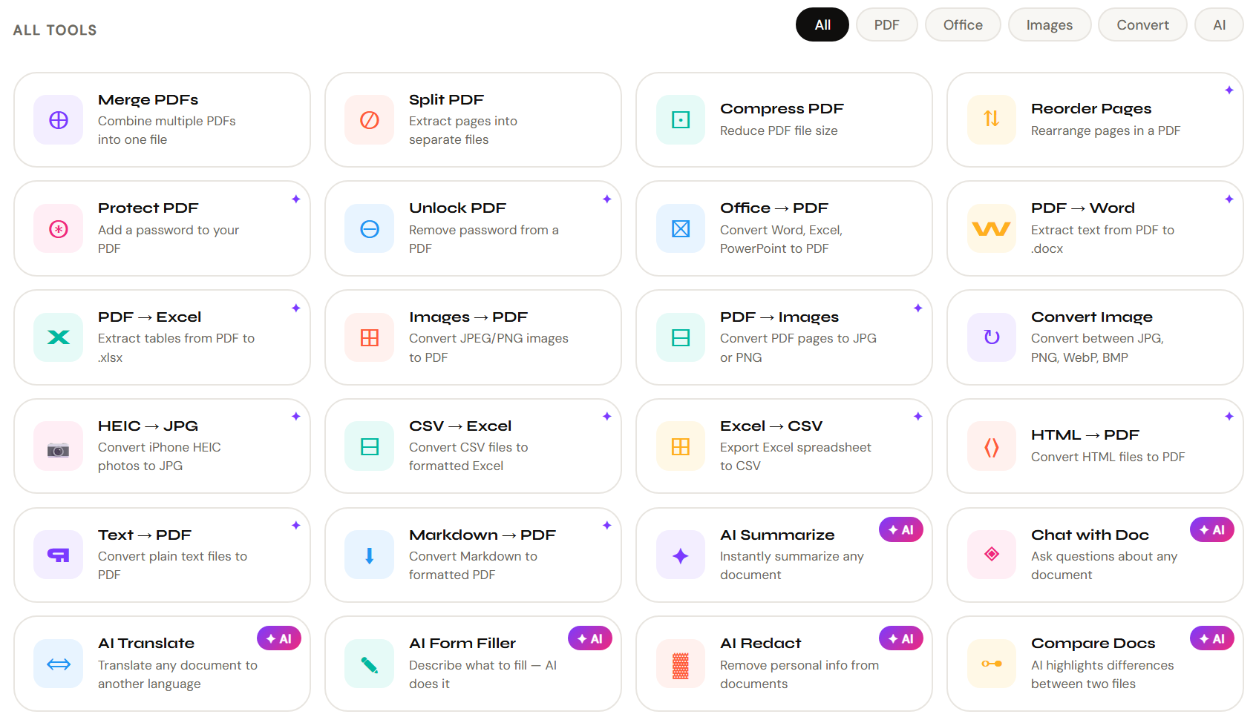Click the PDF to Images icon

coord(681,337)
